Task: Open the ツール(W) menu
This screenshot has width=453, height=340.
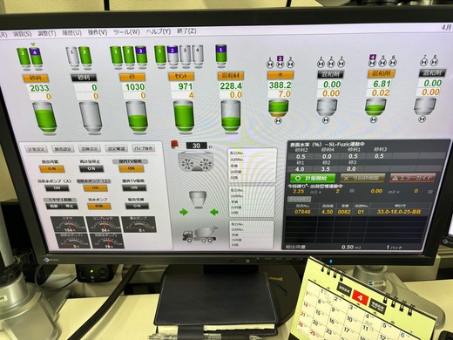Action: (x=126, y=32)
